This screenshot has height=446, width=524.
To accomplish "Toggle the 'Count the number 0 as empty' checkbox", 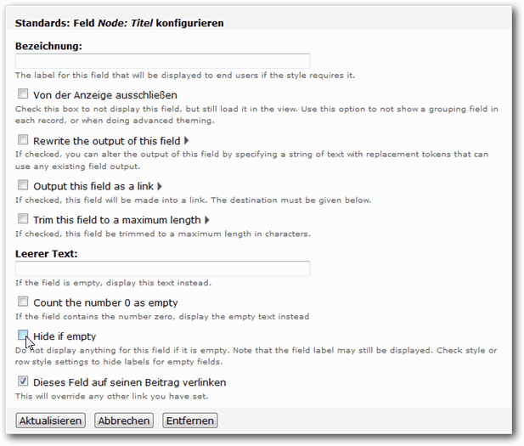I will click(x=23, y=302).
